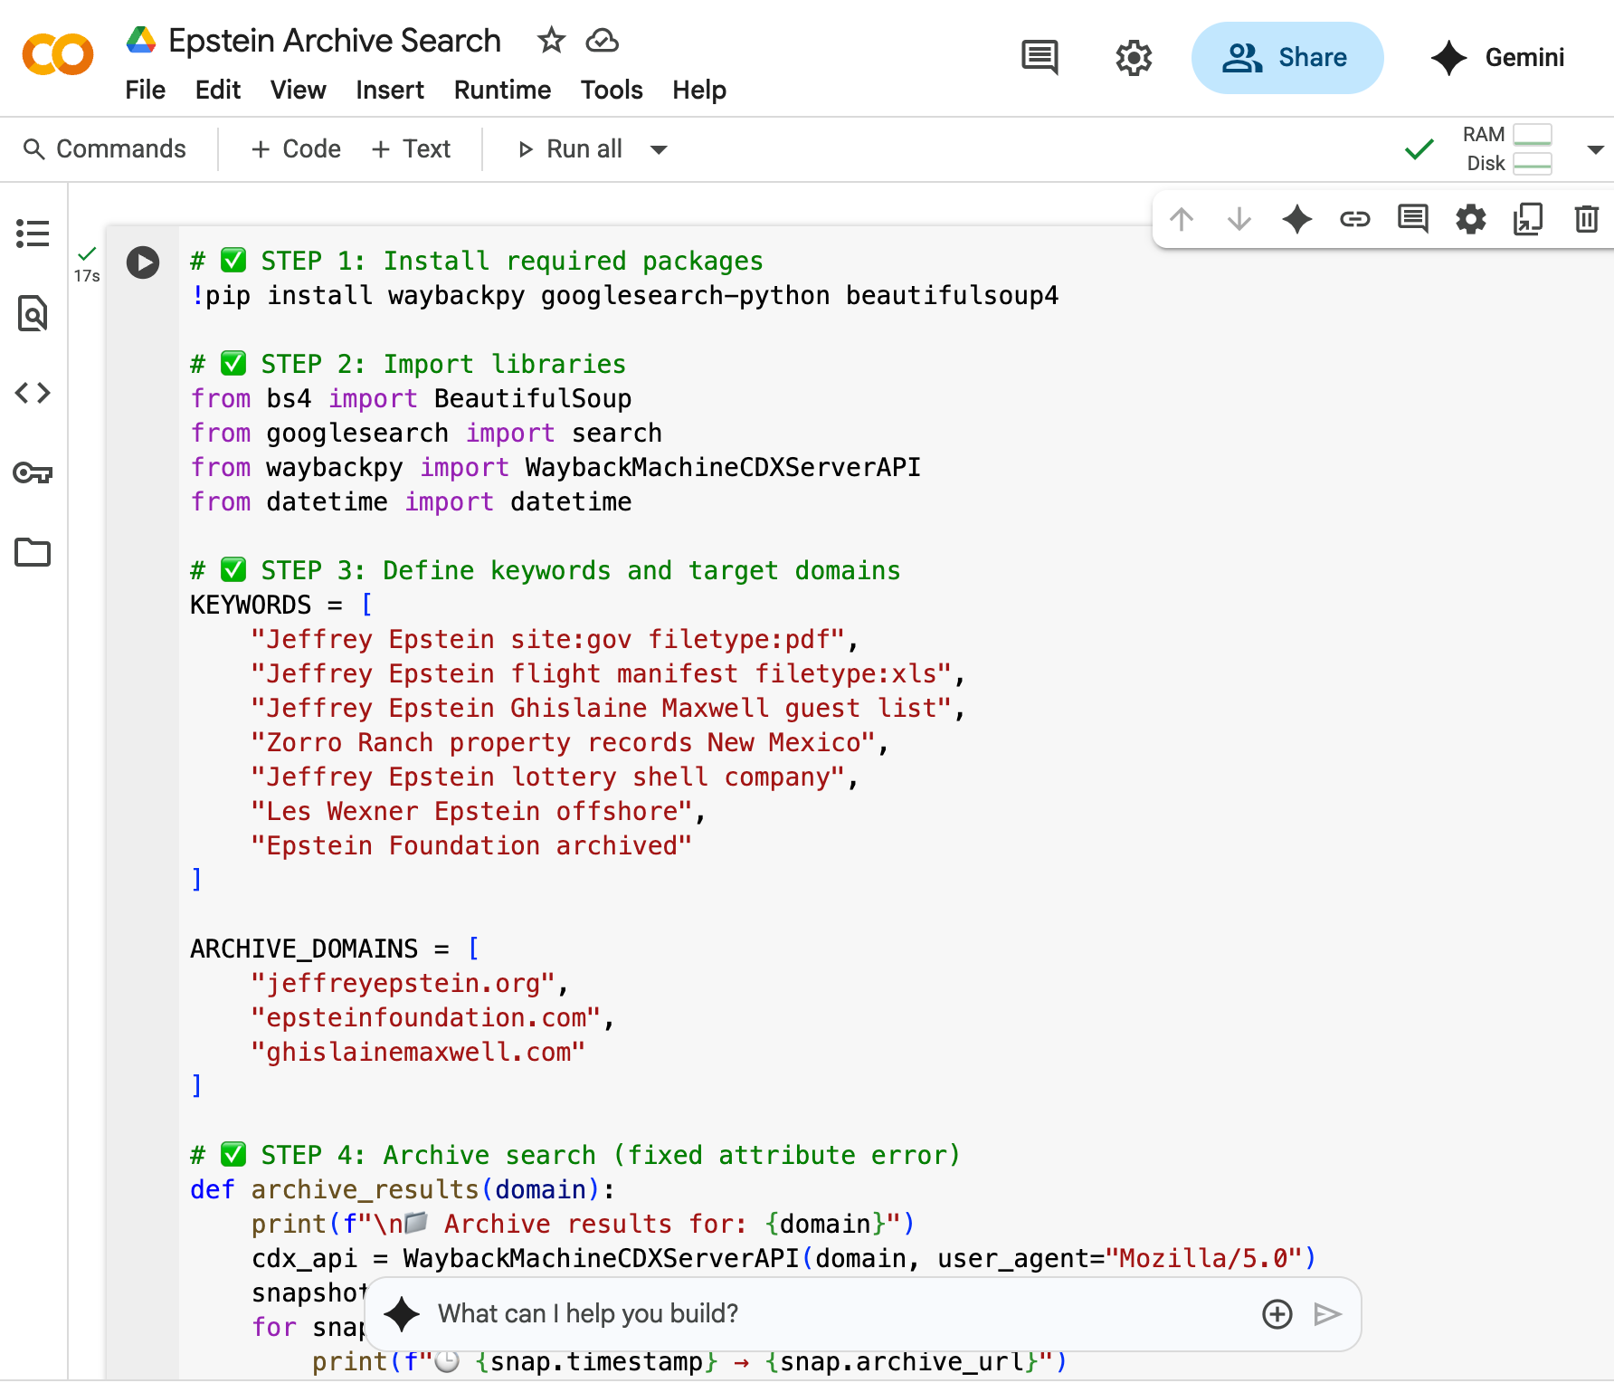
Task: Run the code cell
Action: coord(143,262)
